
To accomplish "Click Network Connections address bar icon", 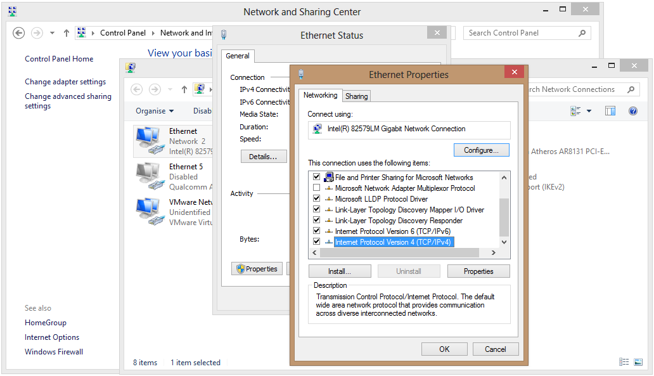I will pyautogui.click(x=200, y=89).
